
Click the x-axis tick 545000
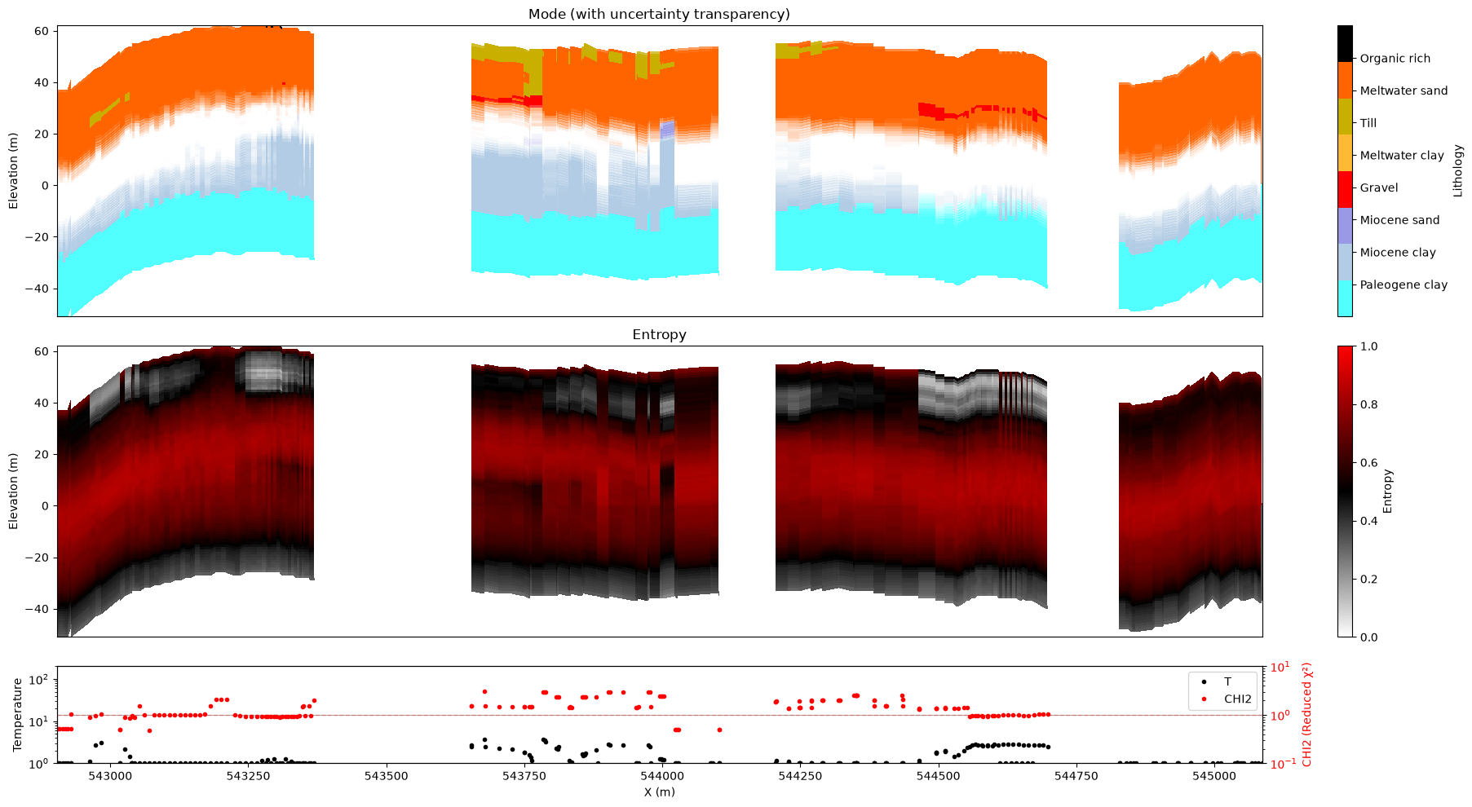pos(1214,775)
